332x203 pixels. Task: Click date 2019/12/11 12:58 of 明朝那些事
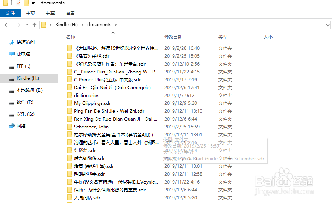pyautogui.click(x=183, y=174)
